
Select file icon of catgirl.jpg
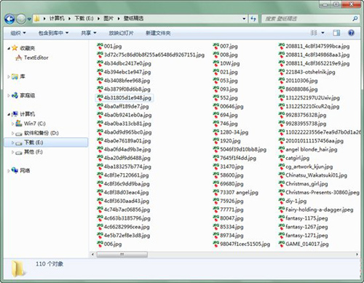click(x=282, y=158)
